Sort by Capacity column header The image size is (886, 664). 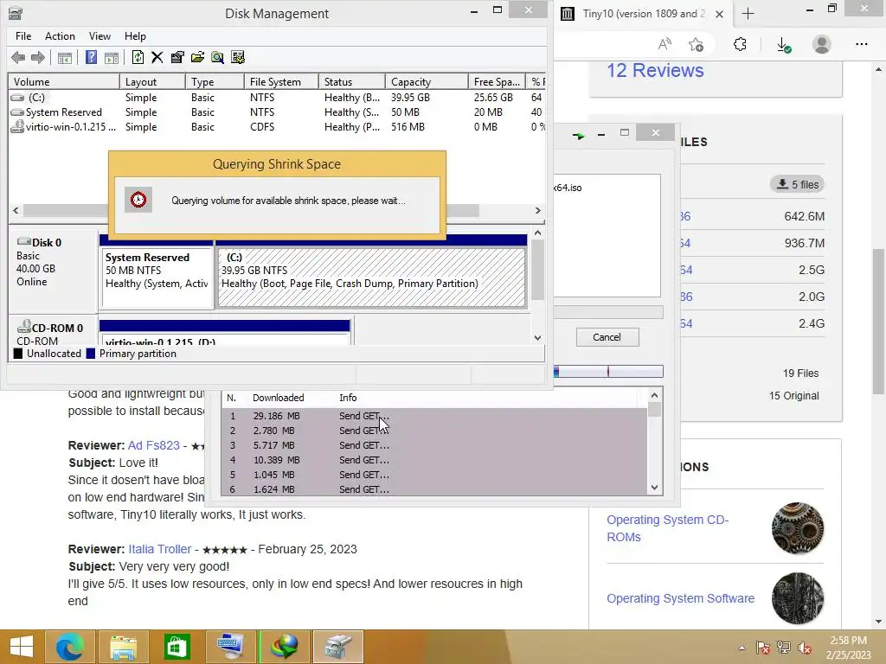click(x=427, y=82)
